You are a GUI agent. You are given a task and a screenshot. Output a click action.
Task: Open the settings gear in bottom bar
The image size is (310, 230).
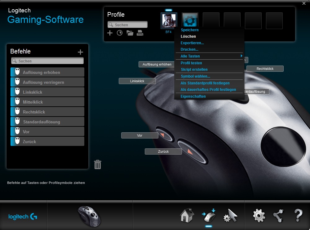(259, 215)
